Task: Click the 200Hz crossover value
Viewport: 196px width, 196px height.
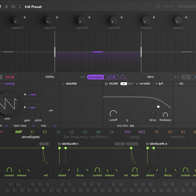Action: (50, 77)
